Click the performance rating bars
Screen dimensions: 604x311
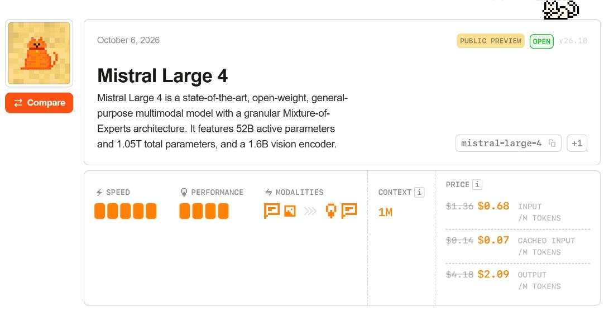click(204, 211)
